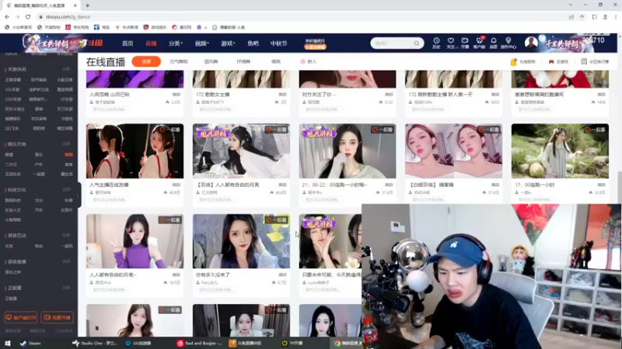Image resolution: width=622 pixels, height=349 pixels.
Task: Open Bad and Boujee music app in taskbar
Action: (200, 343)
